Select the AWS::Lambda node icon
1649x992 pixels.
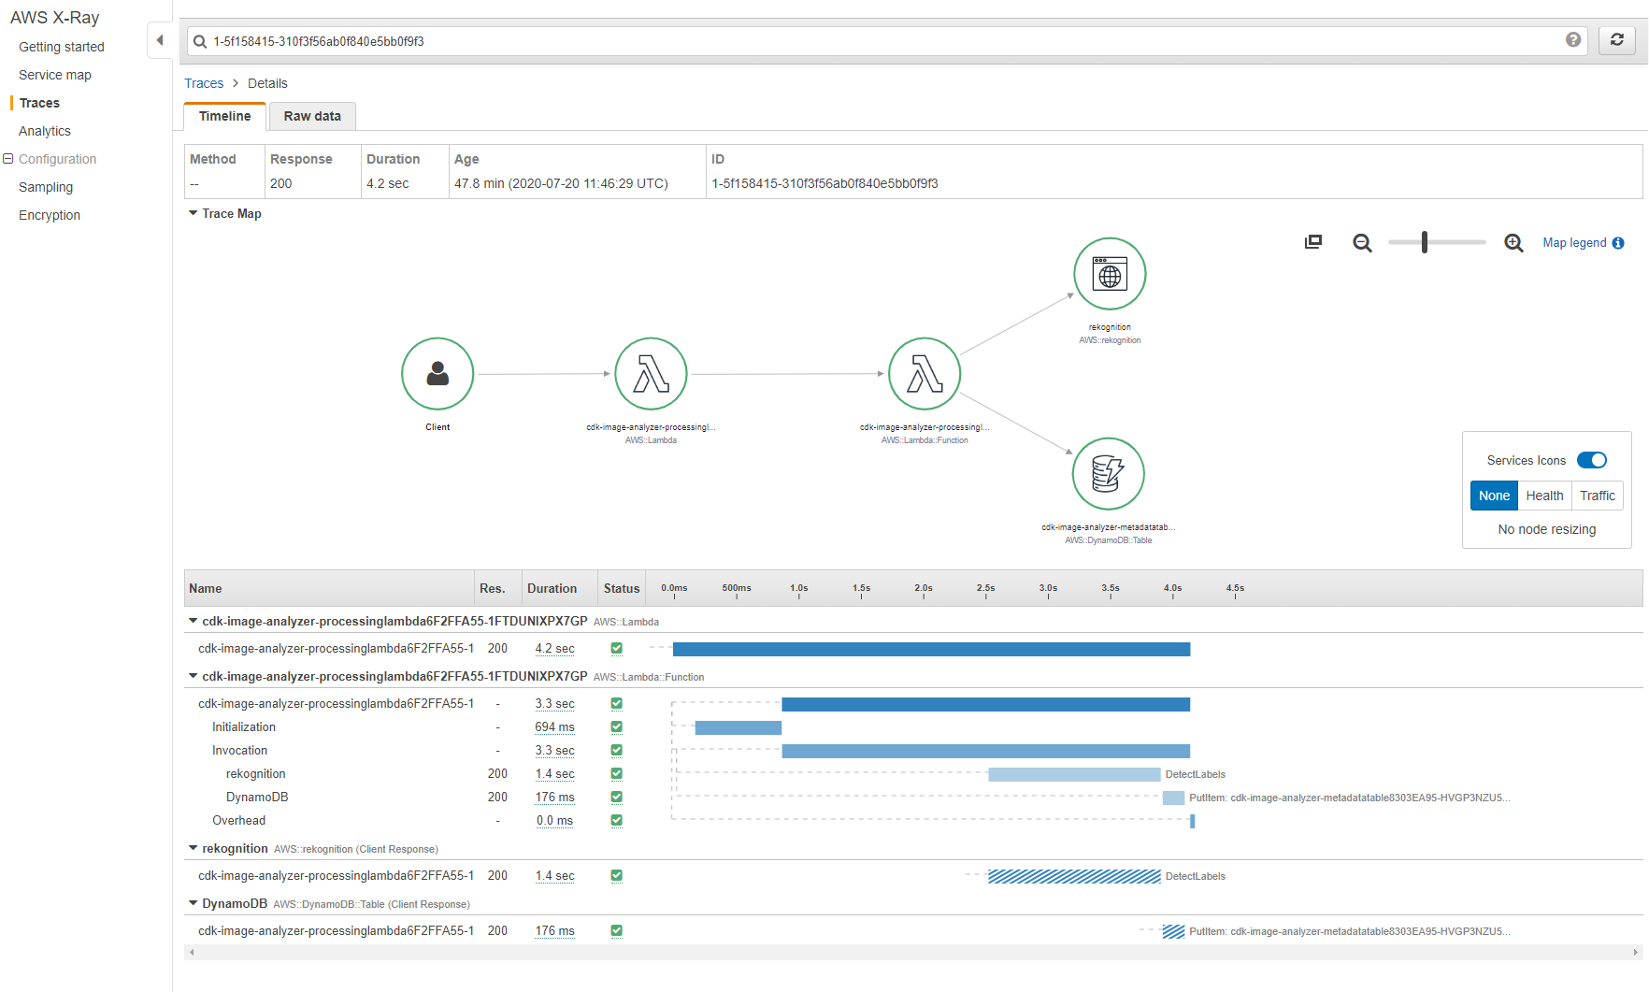click(x=651, y=374)
